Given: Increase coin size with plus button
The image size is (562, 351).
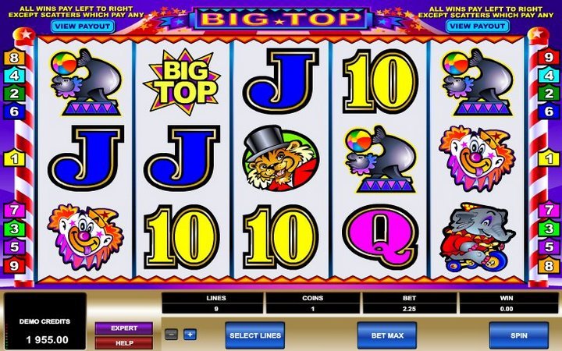Looking at the screenshot, I should pos(190,335).
